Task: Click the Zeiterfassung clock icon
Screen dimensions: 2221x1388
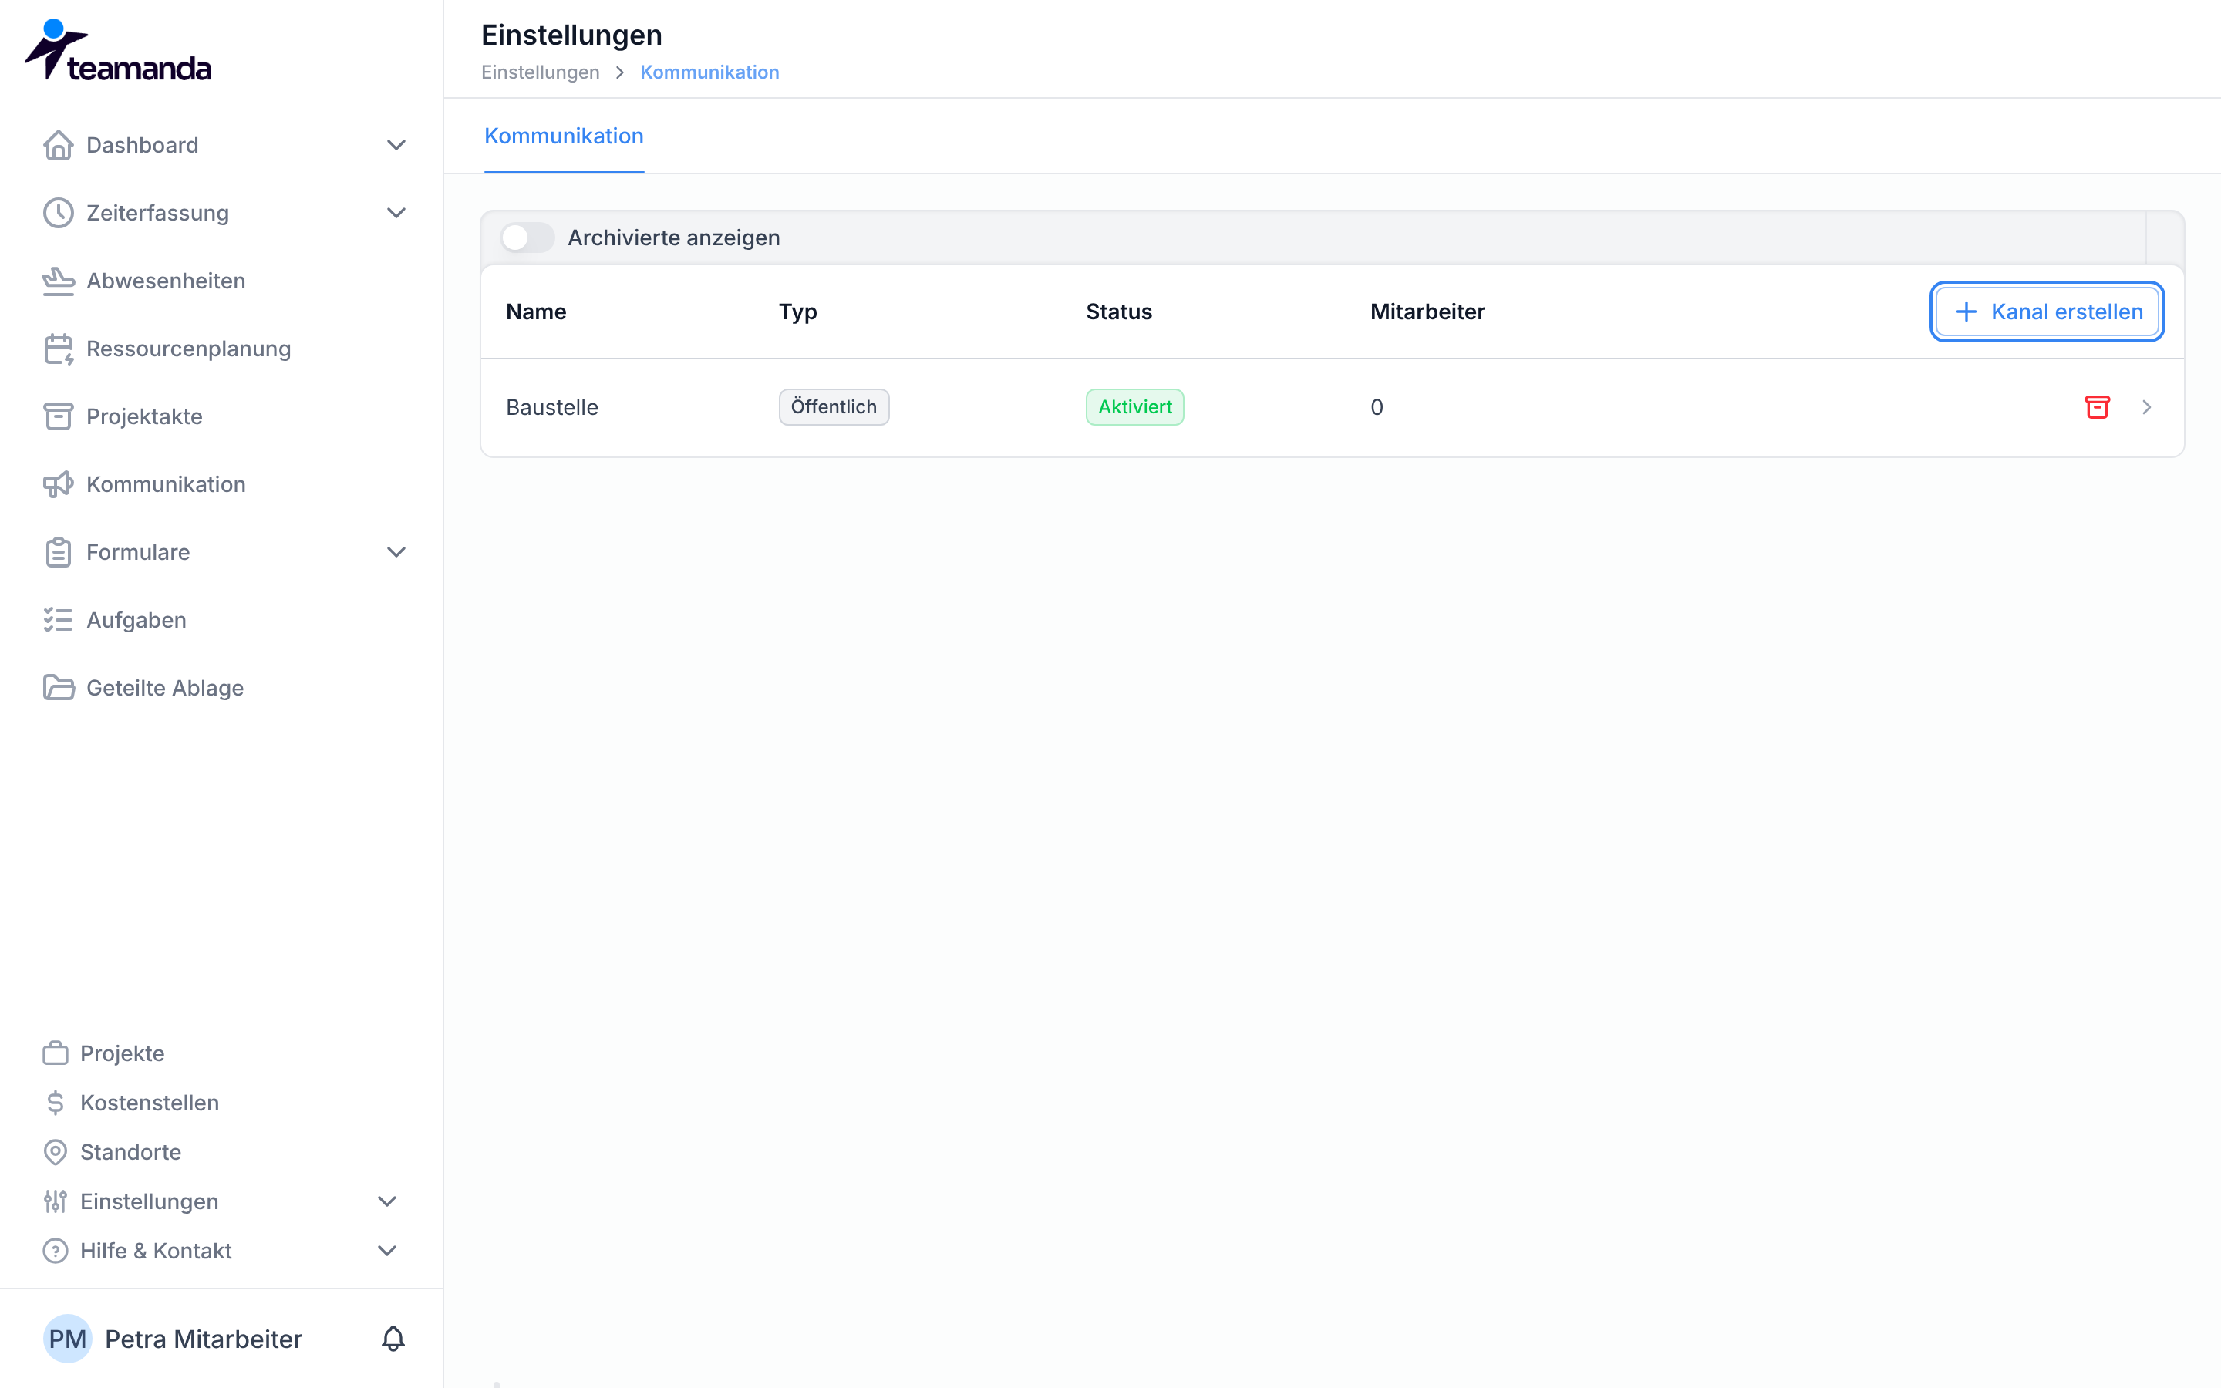Action: point(58,213)
